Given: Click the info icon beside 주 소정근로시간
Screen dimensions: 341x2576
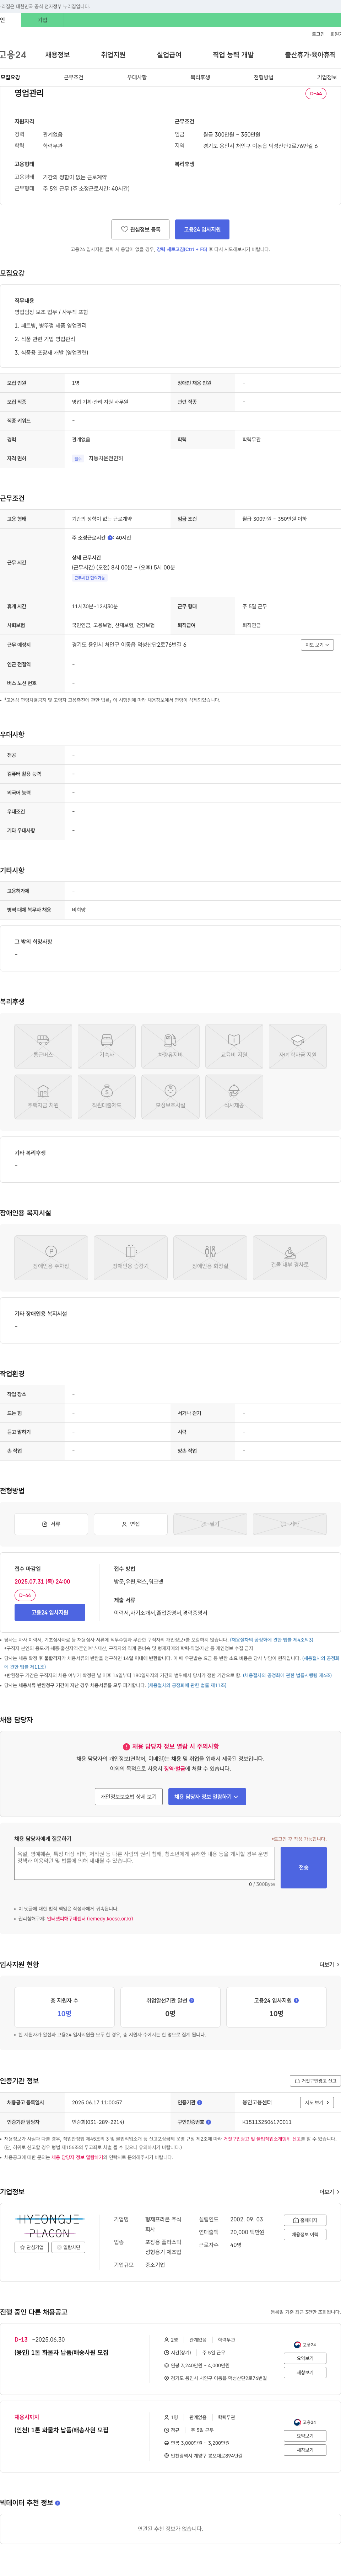Looking at the screenshot, I should coord(110,538).
